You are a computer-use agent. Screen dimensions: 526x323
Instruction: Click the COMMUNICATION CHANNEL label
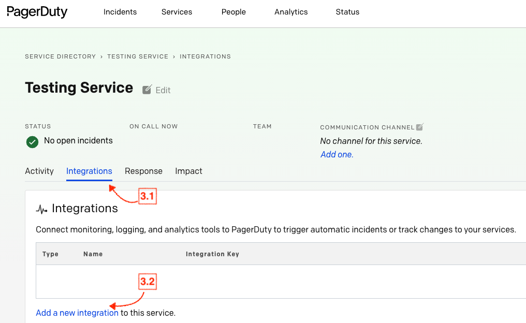coord(368,127)
